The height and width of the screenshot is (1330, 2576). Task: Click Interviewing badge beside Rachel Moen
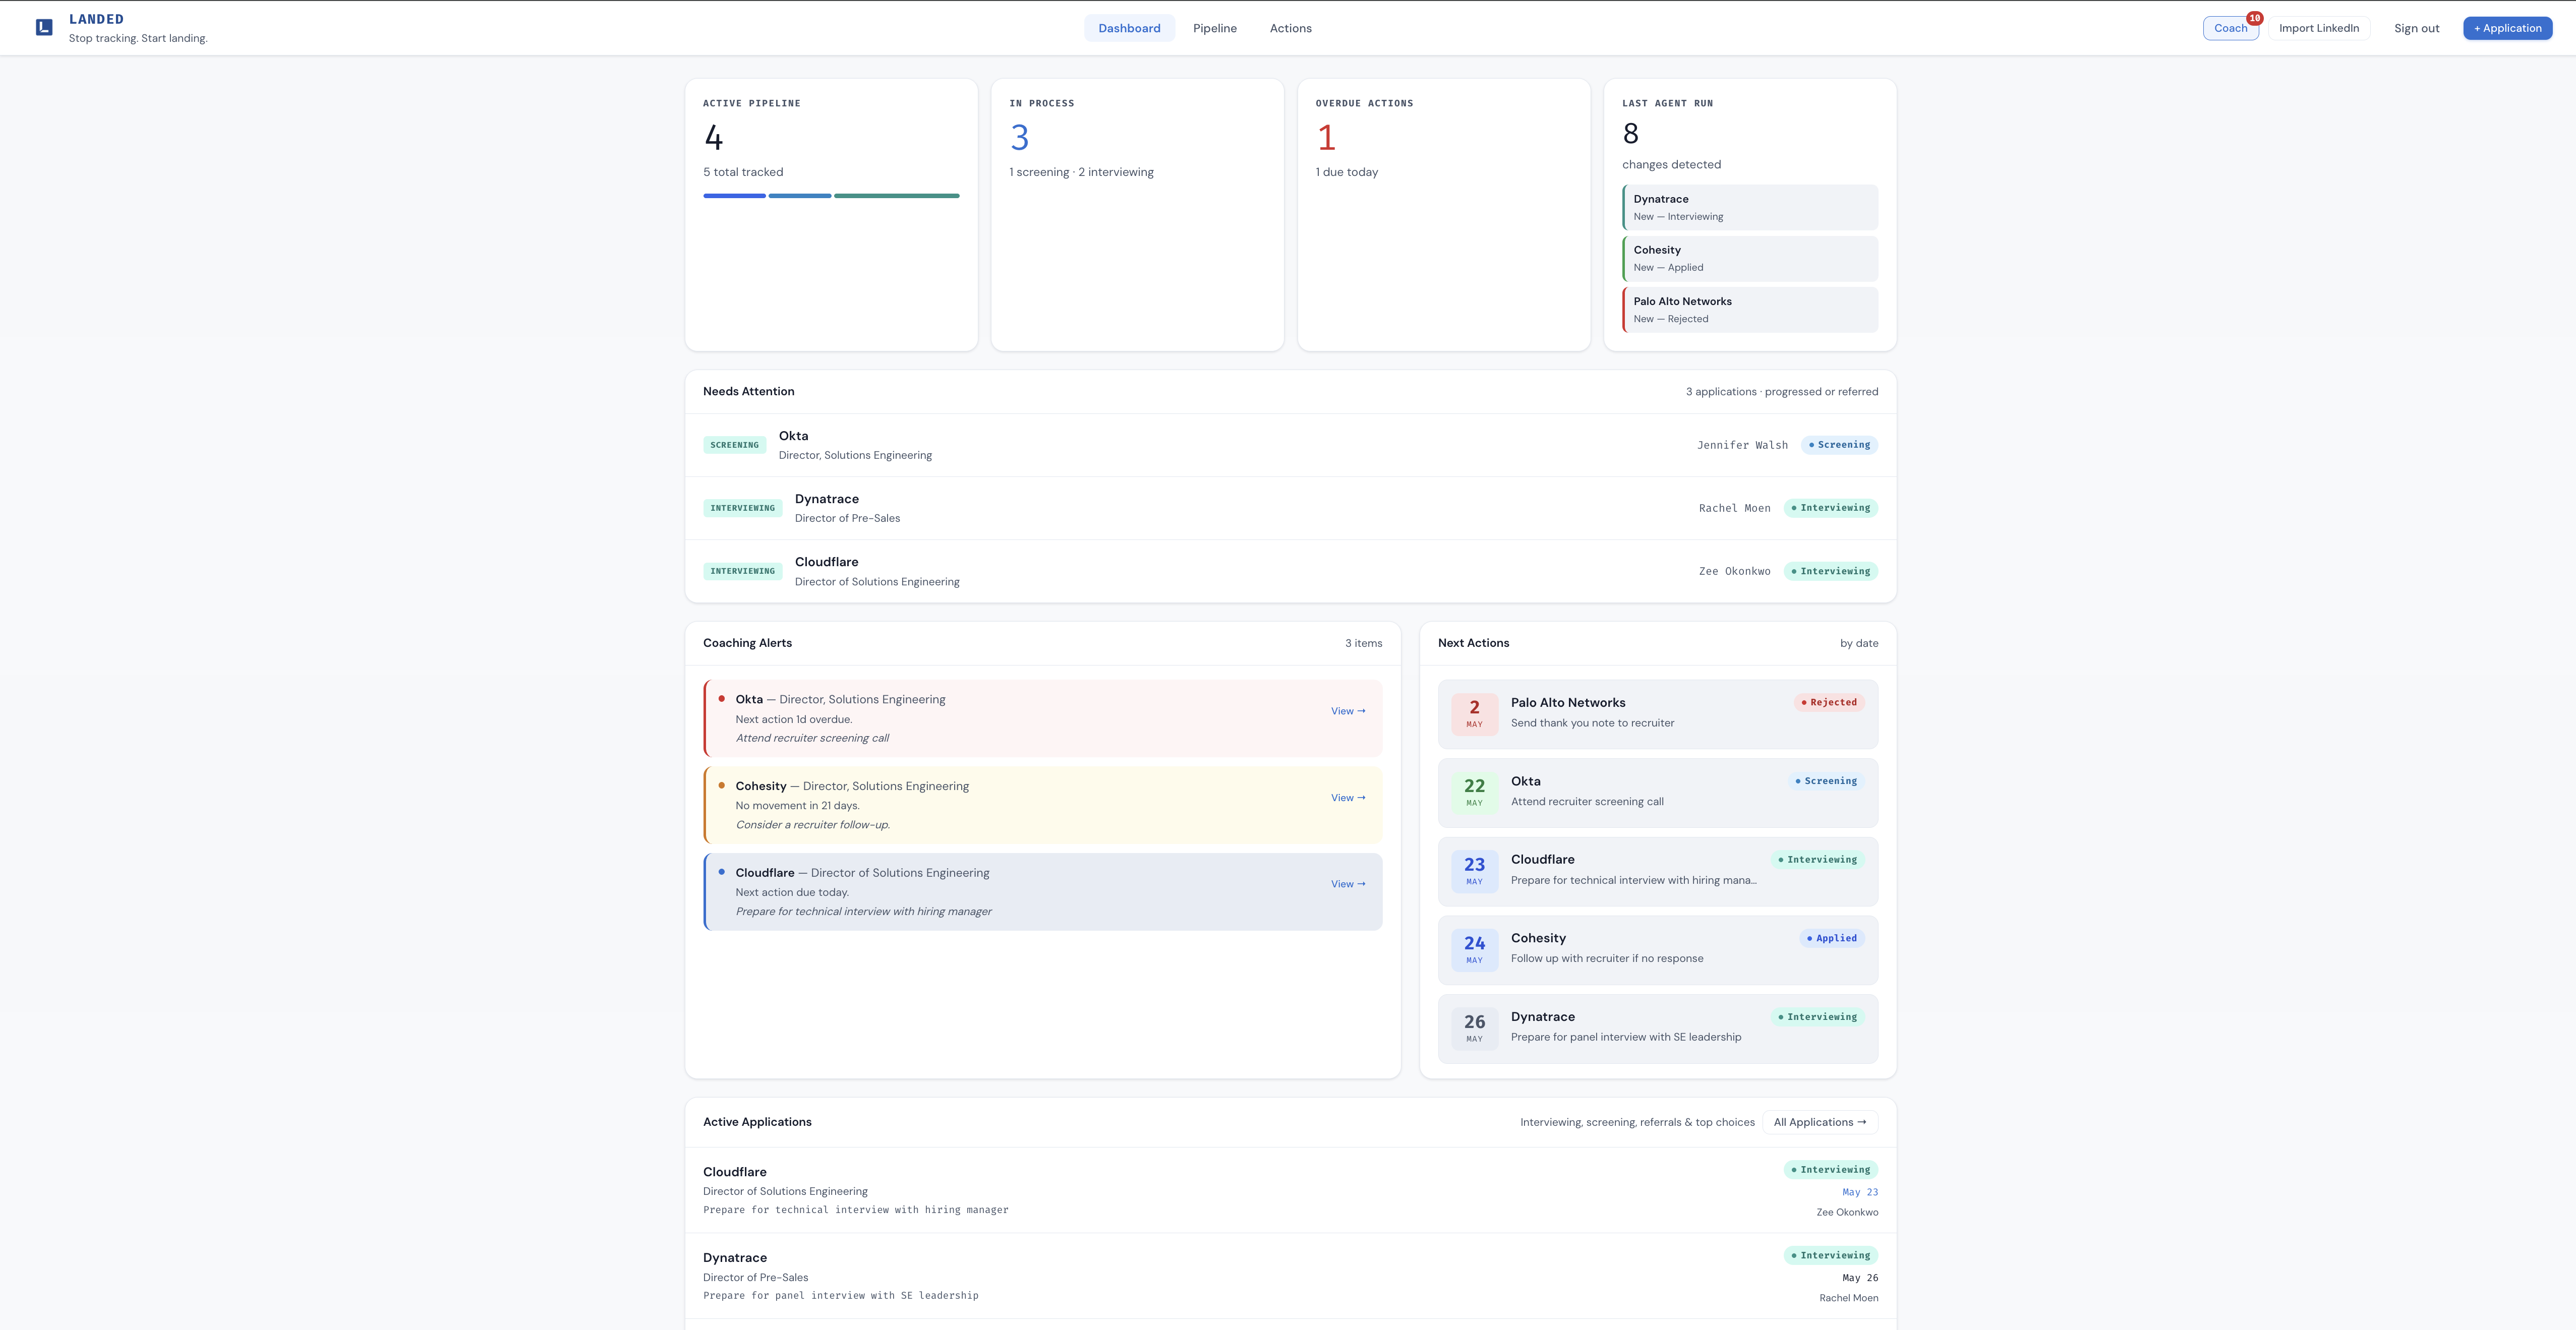pos(1830,508)
